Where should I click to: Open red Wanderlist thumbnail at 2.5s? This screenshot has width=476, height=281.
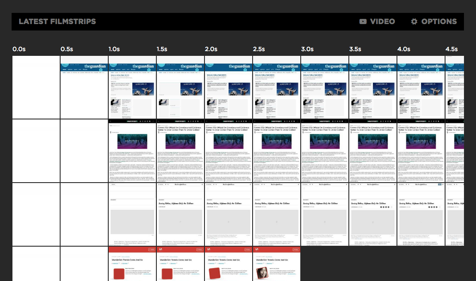pyautogui.click(x=277, y=264)
